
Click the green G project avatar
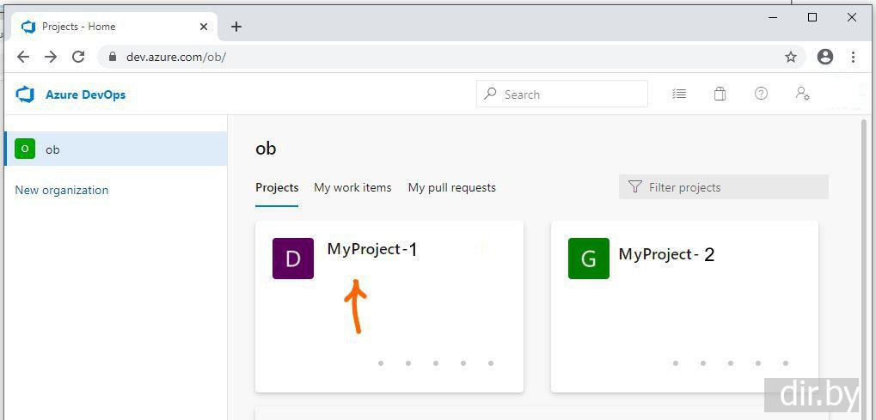[589, 259]
